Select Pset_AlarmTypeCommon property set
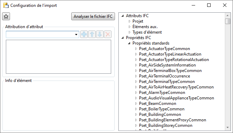Image resolution: width=233 pixels, height=133 pixels. [162, 93]
